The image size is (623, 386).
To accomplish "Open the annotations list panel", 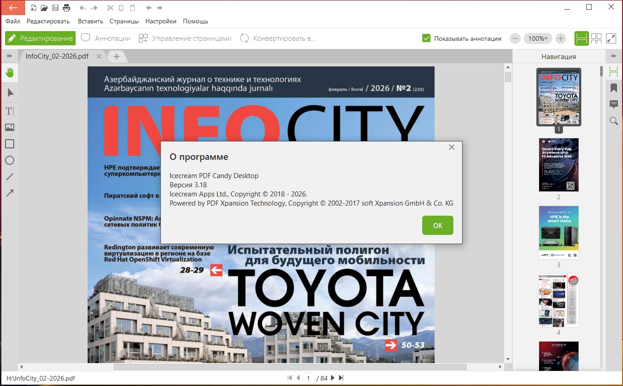I will point(614,104).
